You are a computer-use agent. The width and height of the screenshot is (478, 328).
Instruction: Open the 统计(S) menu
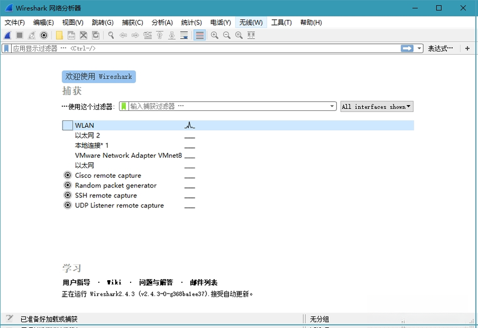click(191, 22)
